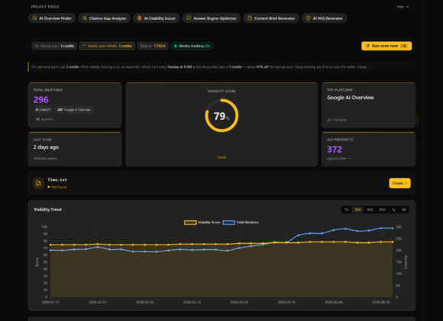Select the All trend range

pyautogui.click(x=403, y=209)
